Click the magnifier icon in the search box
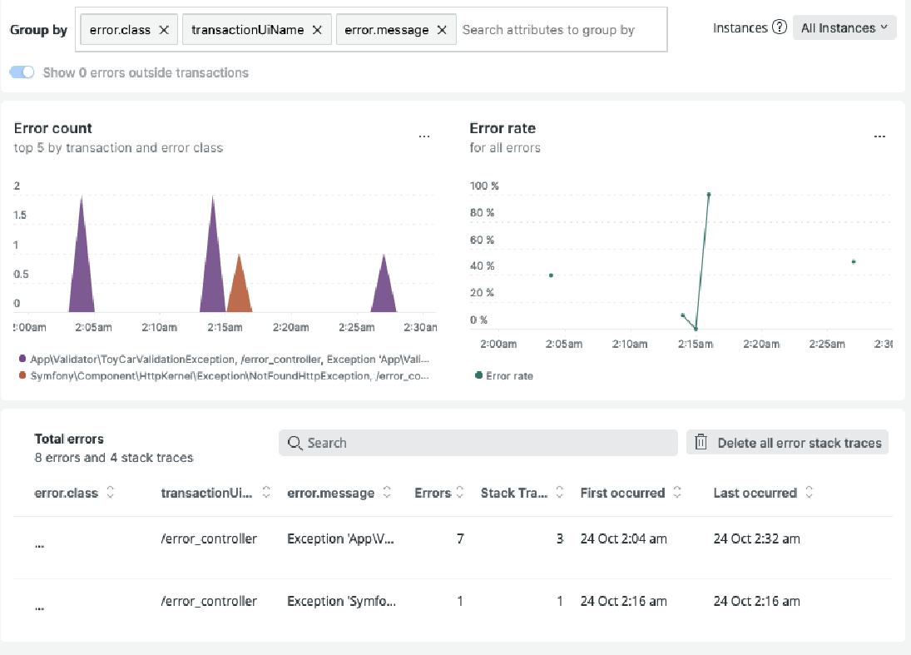The width and height of the screenshot is (911, 655). point(295,443)
